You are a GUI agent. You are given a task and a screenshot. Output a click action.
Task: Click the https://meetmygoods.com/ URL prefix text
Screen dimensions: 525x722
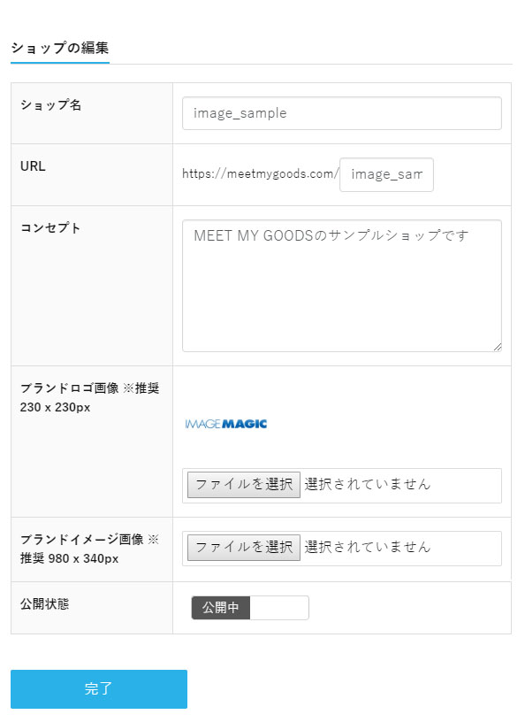[x=261, y=174]
